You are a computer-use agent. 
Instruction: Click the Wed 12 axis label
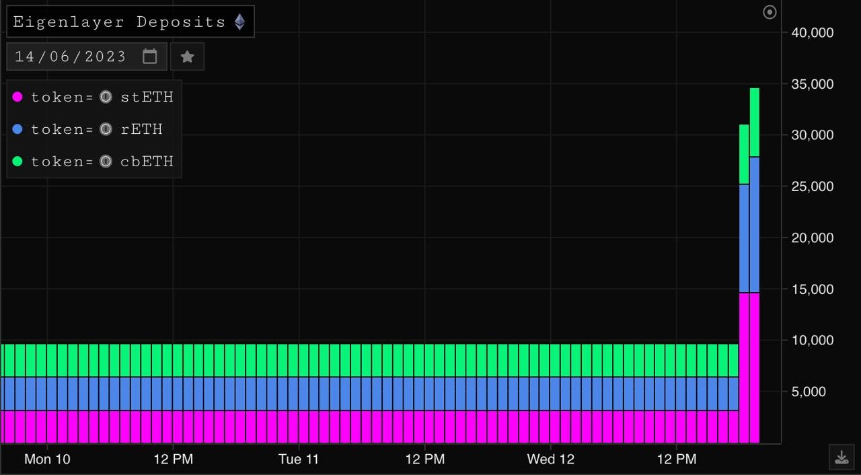coord(551,460)
